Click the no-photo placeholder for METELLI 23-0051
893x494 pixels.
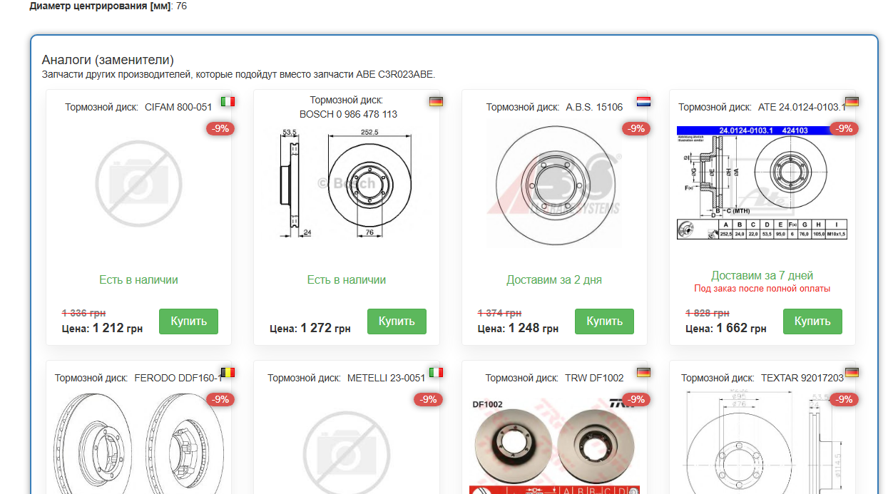pyautogui.click(x=347, y=452)
